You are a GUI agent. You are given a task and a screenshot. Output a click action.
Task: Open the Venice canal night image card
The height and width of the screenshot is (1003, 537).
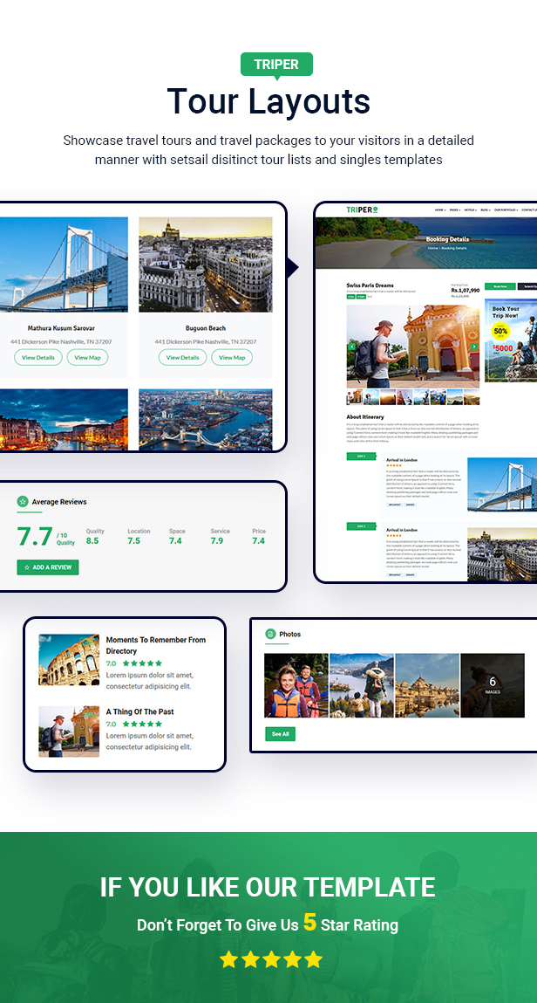64,420
